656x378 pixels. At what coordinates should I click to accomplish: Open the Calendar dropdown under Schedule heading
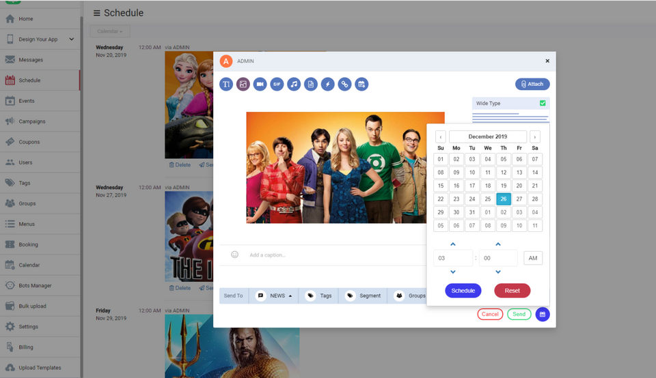110,31
